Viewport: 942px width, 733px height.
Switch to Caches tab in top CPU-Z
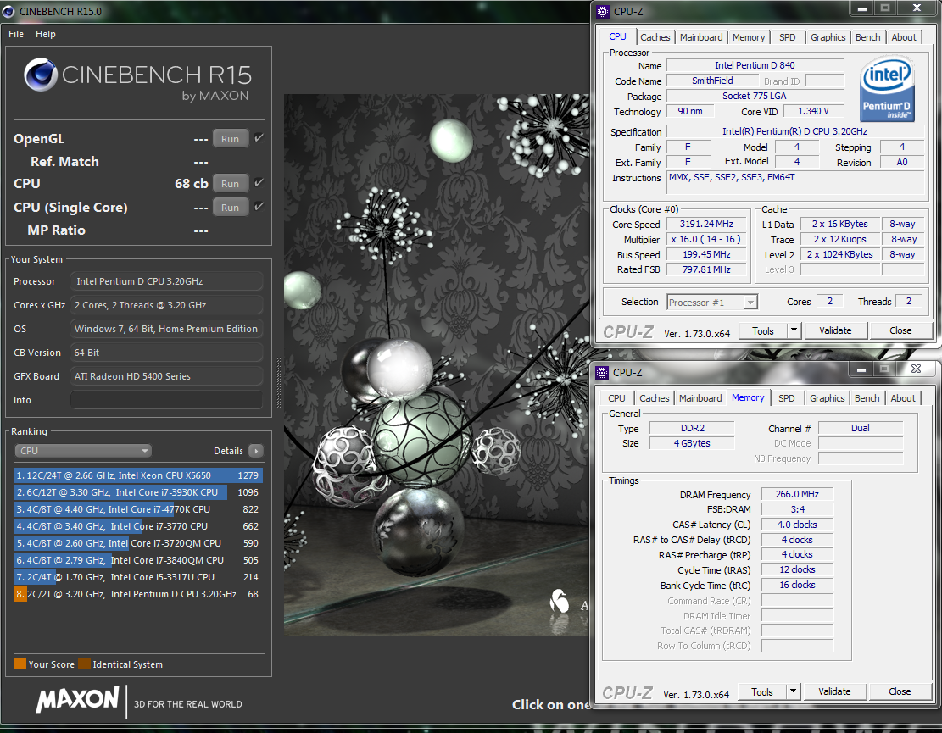click(655, 37)
